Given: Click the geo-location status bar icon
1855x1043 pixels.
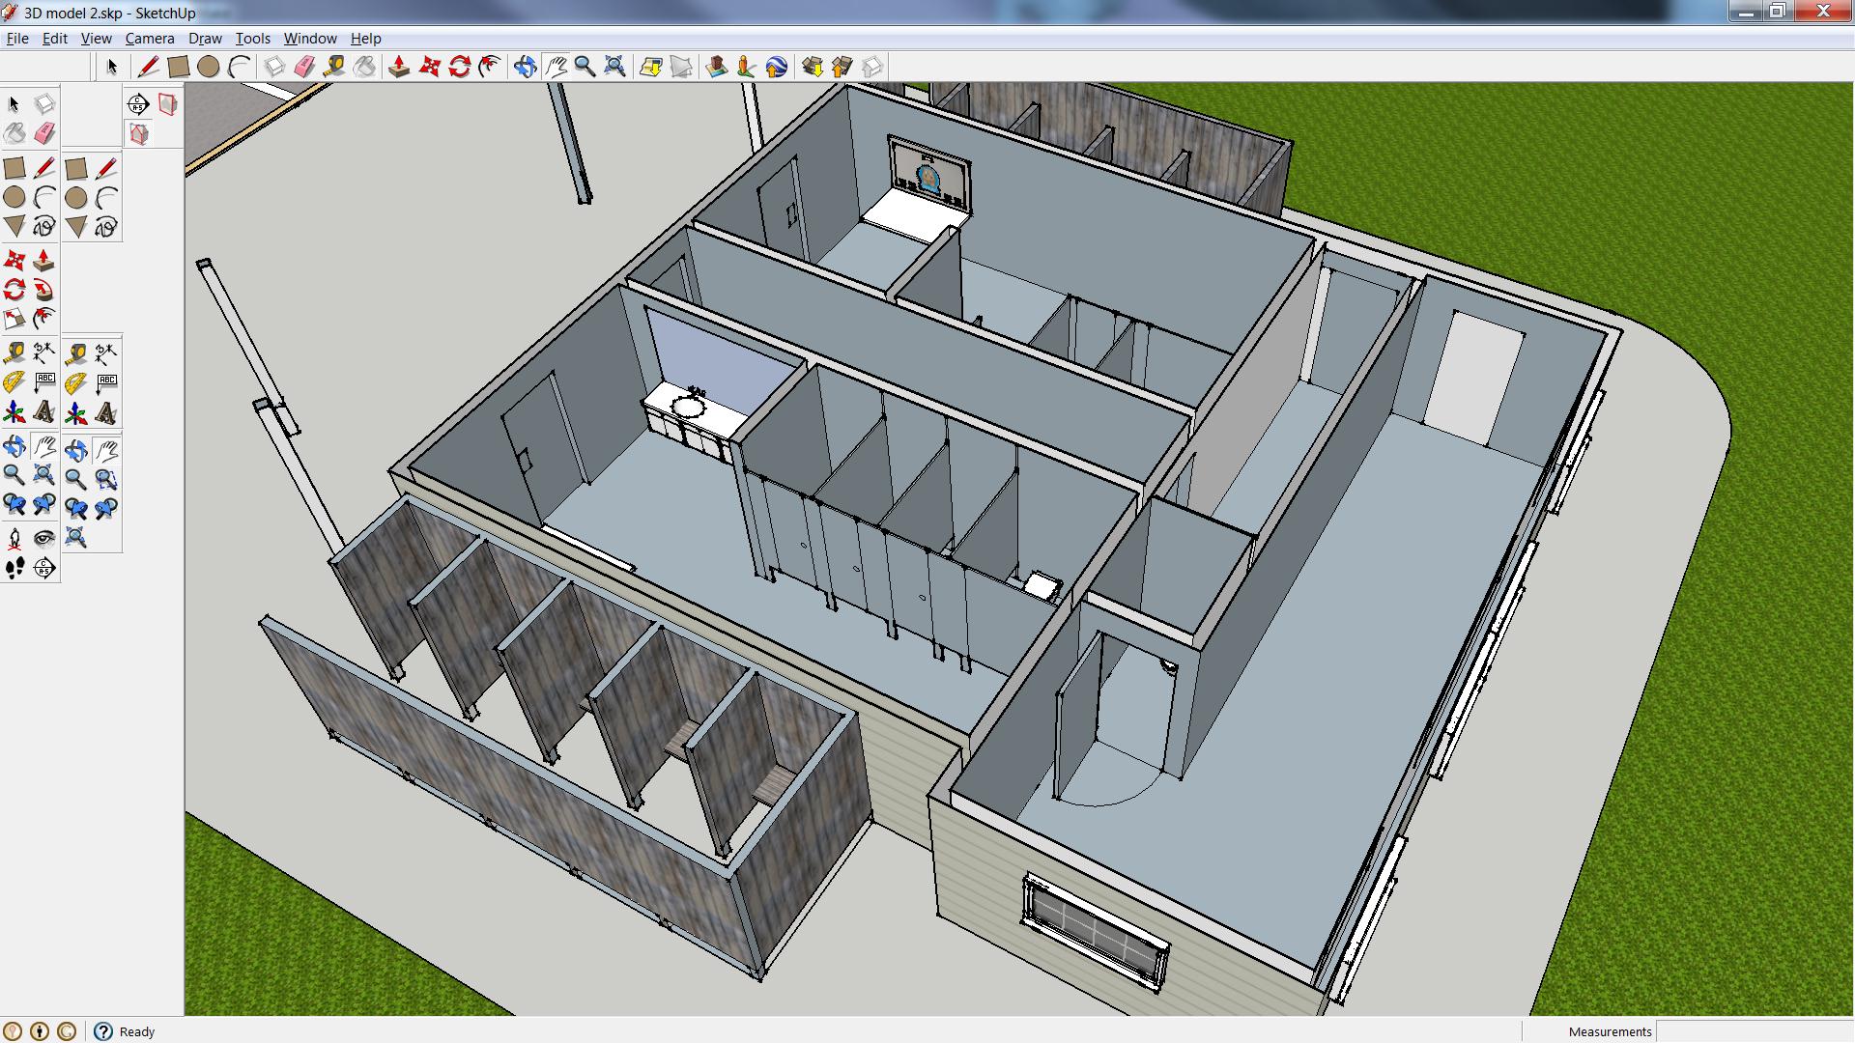Looking at the screenshot, I should tap(13, 1031).
